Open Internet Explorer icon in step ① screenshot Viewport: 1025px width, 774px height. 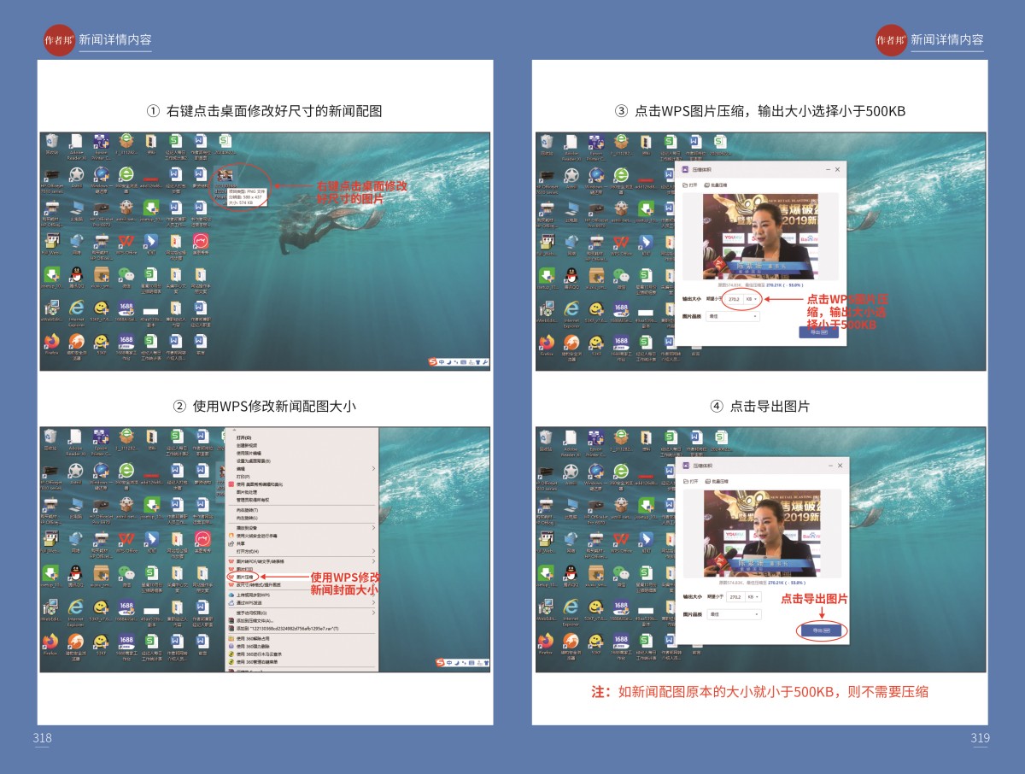pyautogui.click(x=76, y=308)
